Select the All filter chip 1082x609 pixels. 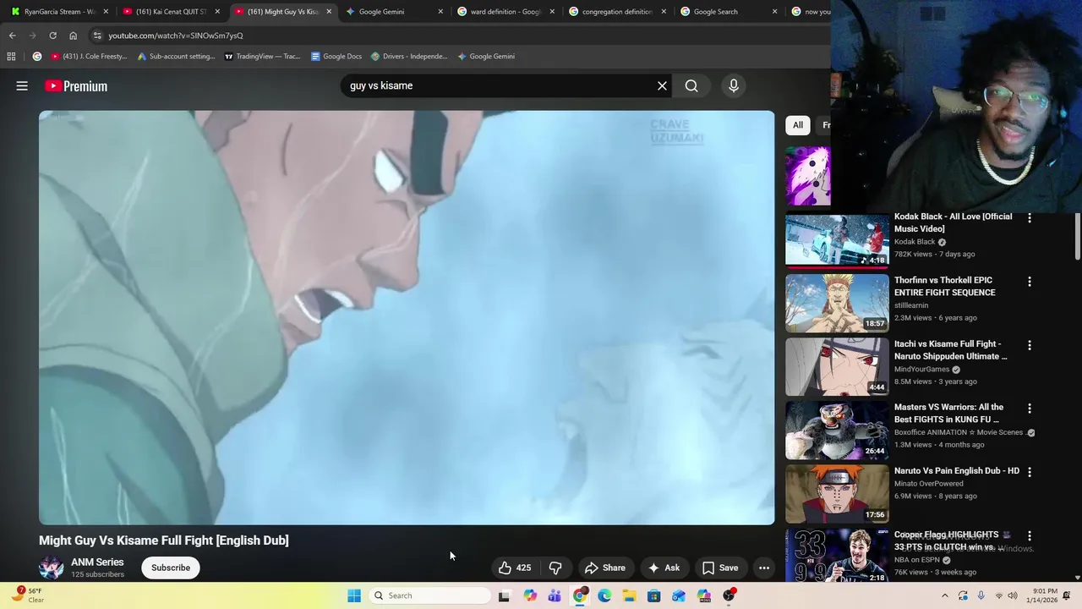tap(797, 125)
